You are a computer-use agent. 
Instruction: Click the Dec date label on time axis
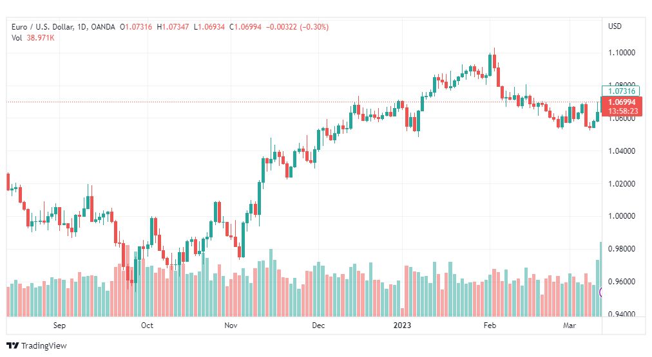[318, 325]
